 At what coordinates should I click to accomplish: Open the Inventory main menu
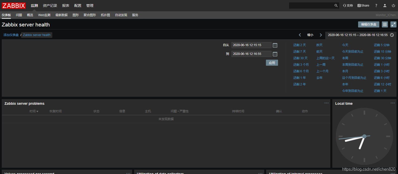point(50,6)
